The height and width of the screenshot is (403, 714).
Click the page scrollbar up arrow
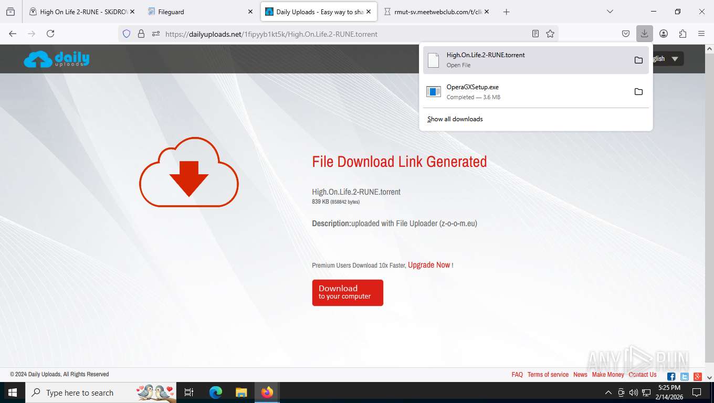709,49
